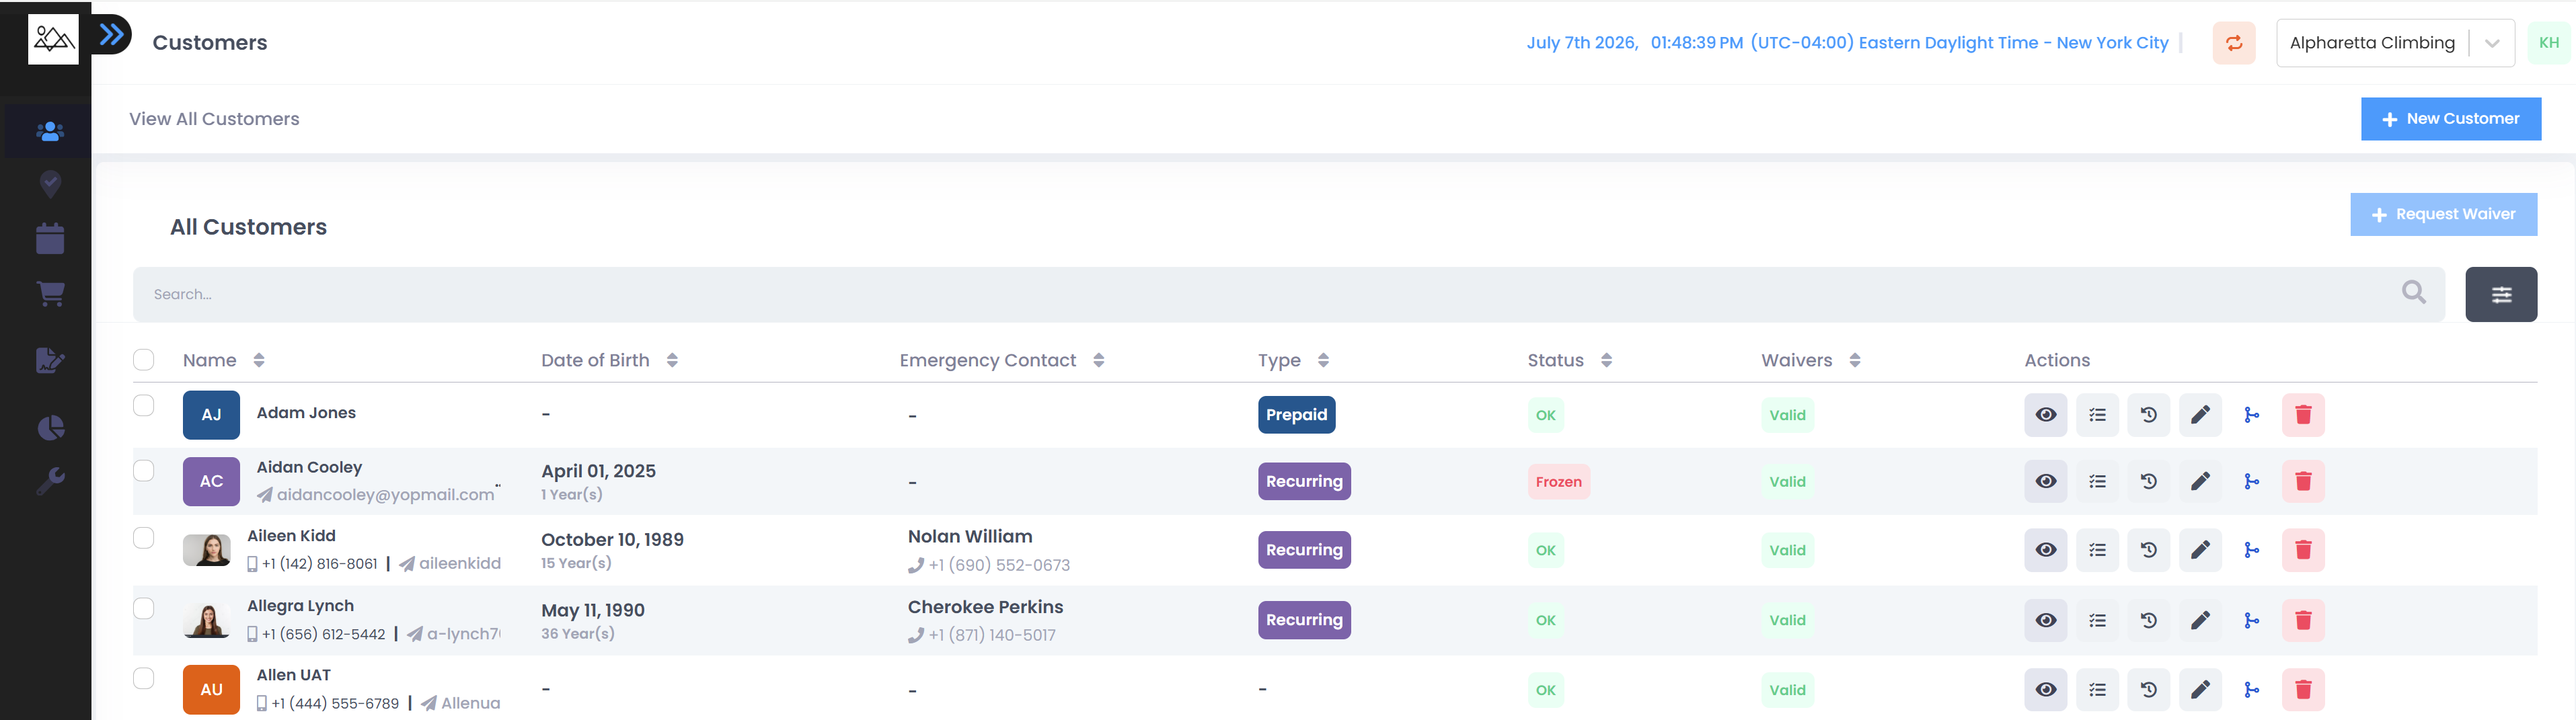
Task: View Adam Jones details with eye icon
Action: click(x=2045, y=415)
